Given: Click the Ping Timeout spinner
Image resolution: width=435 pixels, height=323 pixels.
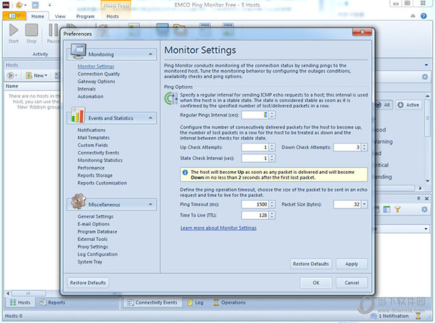Looking at the screenshot, I should point(272,204).
